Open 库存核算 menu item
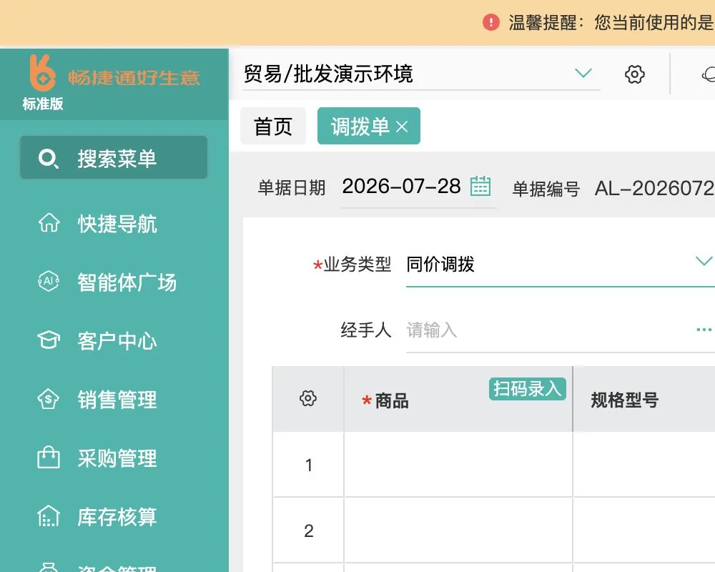 pos(114,517)
